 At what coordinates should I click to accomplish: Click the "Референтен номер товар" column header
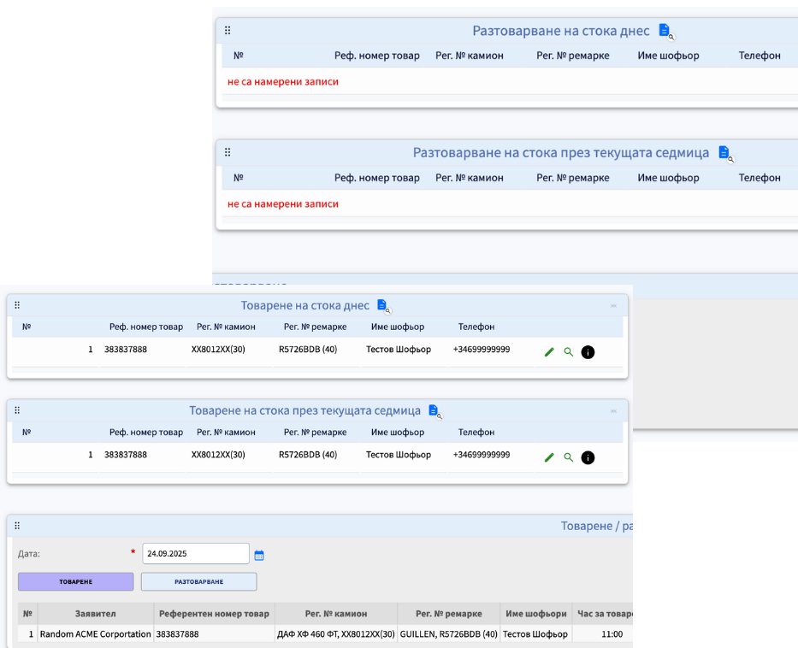tap(214, 613)
